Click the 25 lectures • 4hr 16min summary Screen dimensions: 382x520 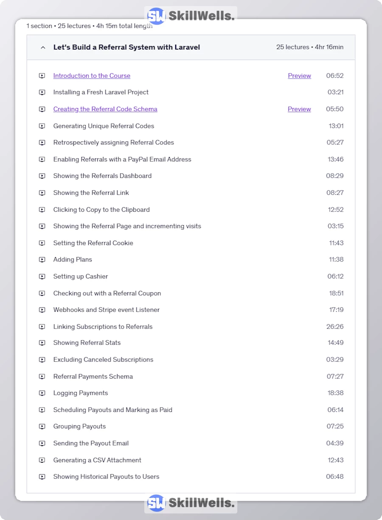(x=310, y=47)
